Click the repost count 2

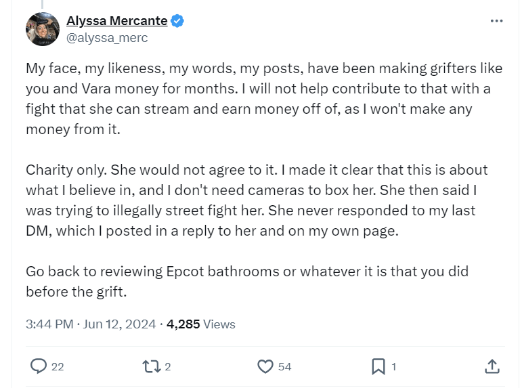click(168, 366)
